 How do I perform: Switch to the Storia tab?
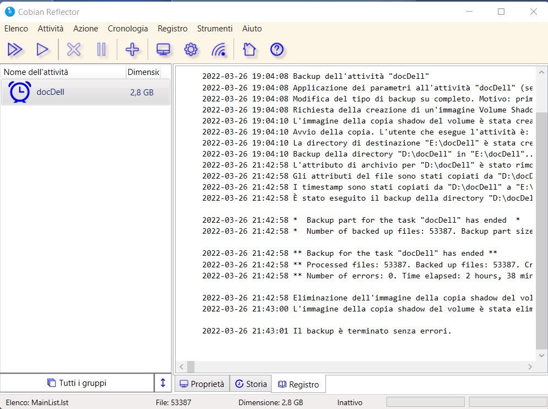(251, 384)
